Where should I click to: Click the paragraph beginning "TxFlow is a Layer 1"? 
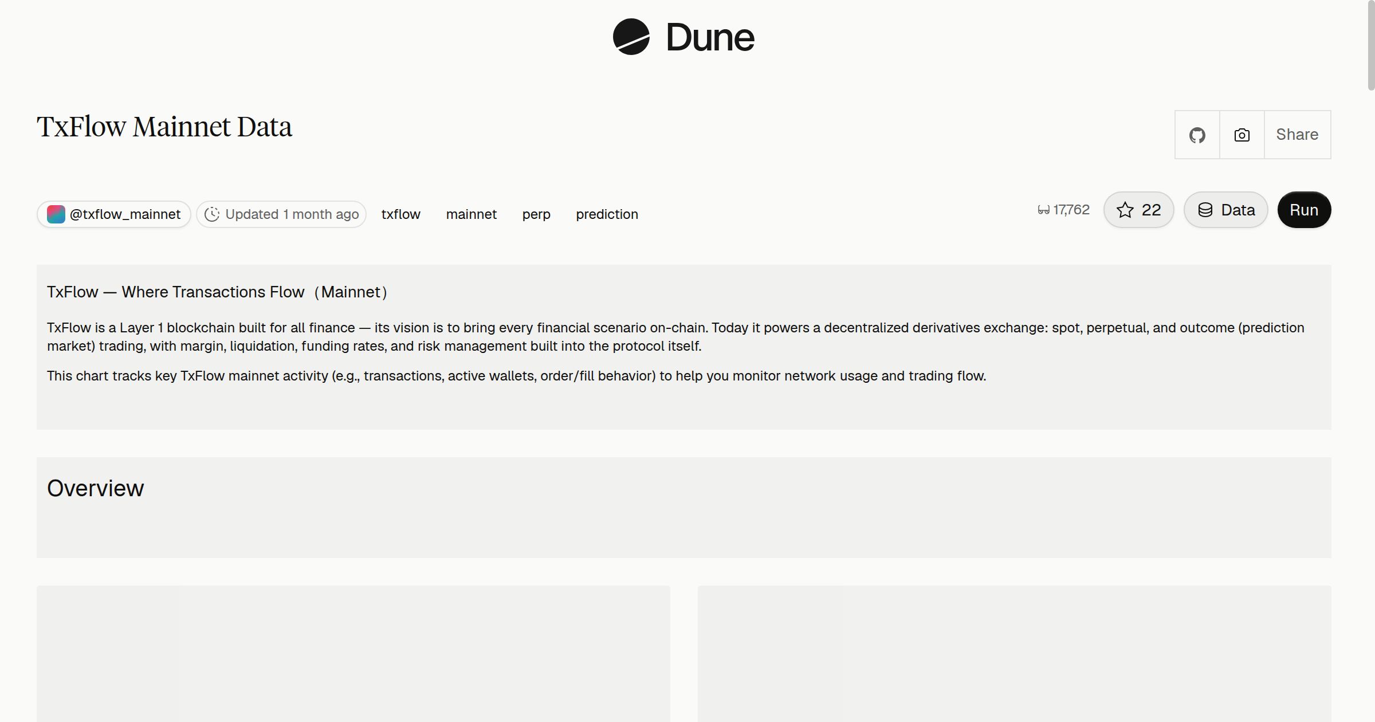676,337
